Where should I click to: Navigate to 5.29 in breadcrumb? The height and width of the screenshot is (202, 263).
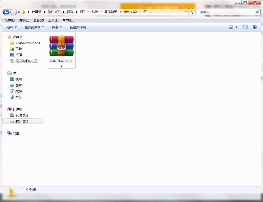click(95, 12)
